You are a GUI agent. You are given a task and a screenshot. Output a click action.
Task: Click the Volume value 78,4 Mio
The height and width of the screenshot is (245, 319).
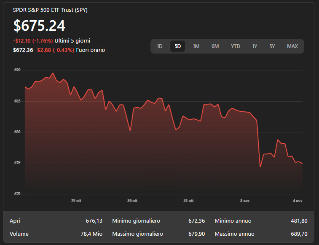point(91,234)
